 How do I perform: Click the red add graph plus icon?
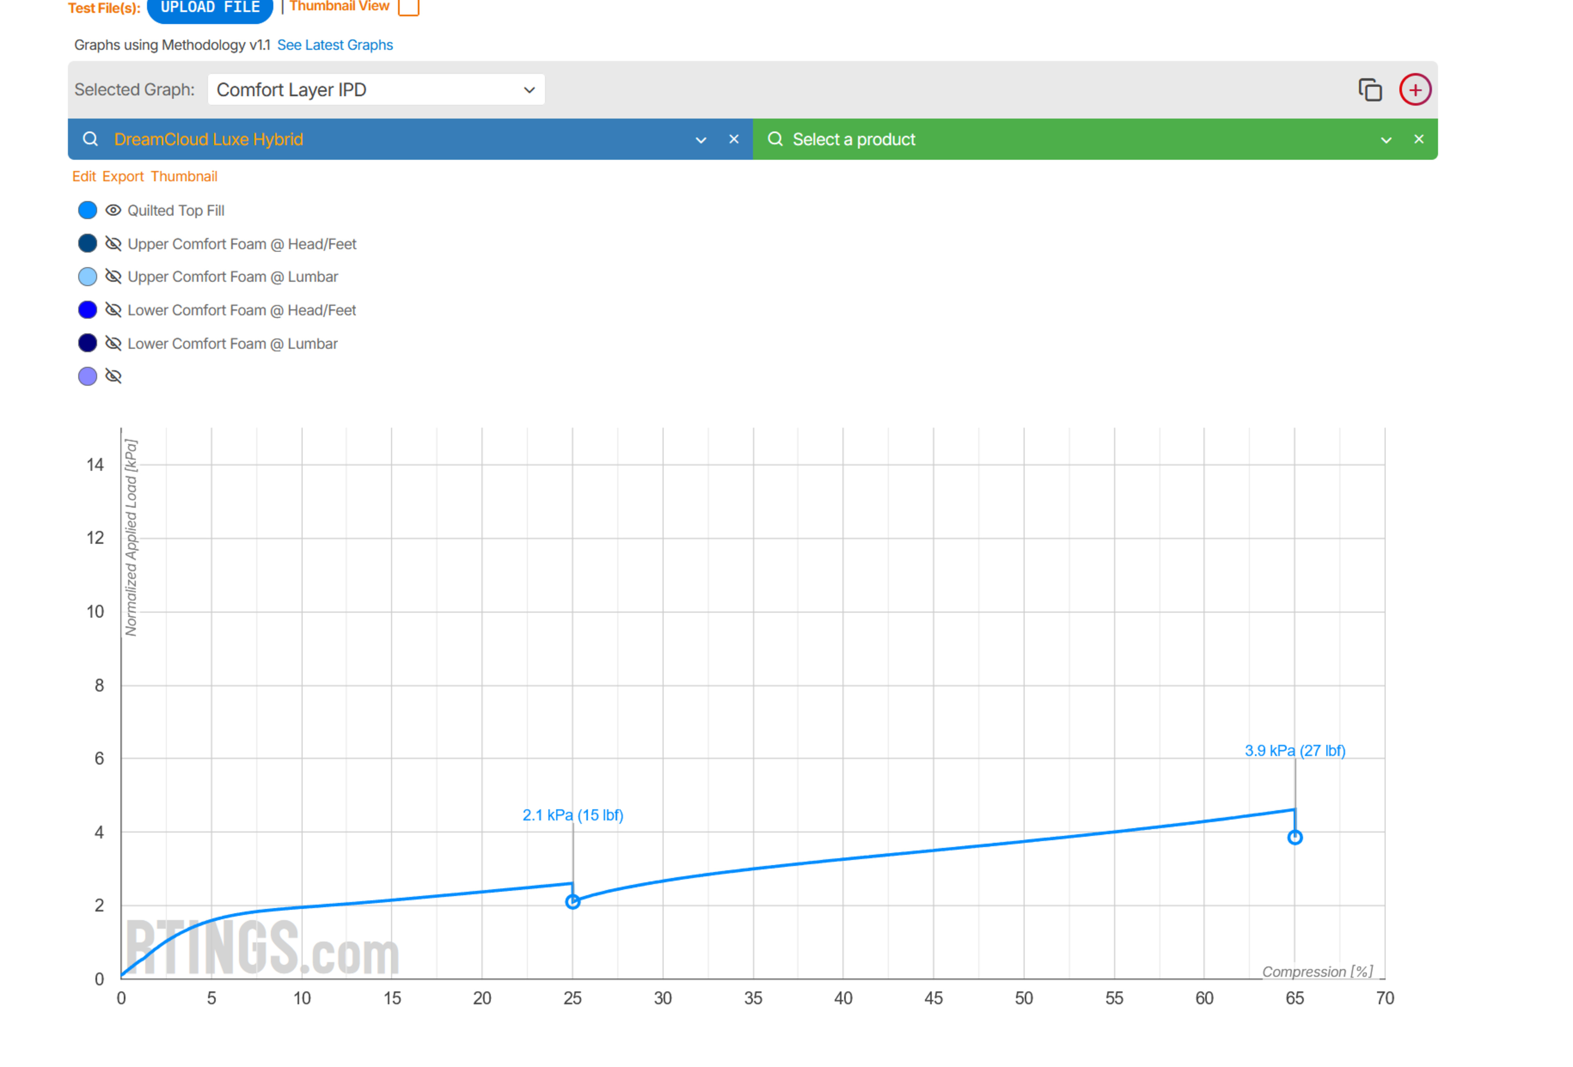tap(1414, 89)
